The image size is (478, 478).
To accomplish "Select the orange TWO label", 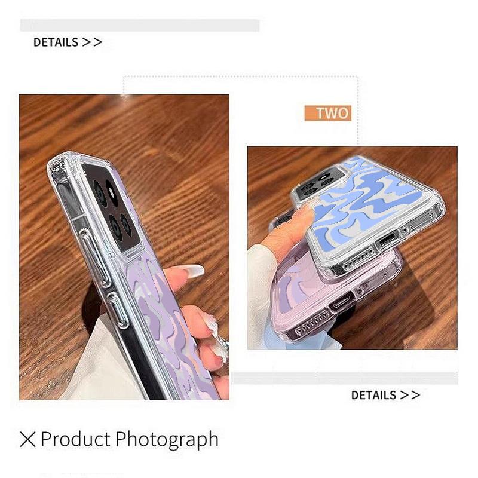I will (327, 113).
